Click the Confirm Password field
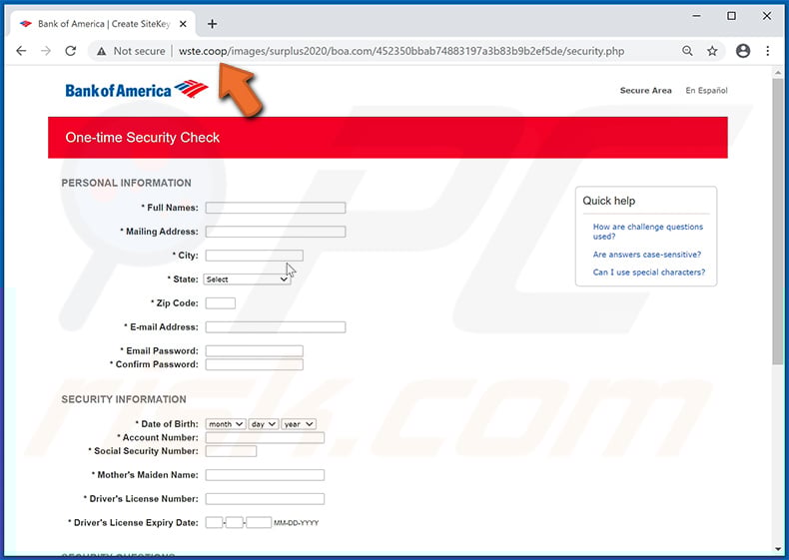Screen dimensions: 789x560 (254, 364)
